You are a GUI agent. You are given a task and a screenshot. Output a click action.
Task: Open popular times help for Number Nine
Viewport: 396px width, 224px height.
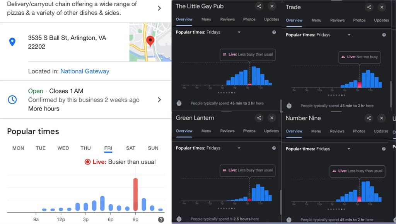point(384,149)
